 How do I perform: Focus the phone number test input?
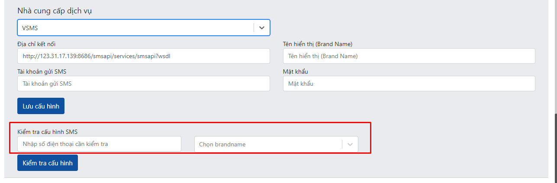pyautogui.click(x=99, y=144)
